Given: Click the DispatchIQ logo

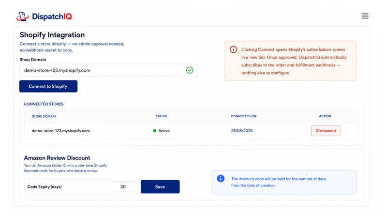Looking at the screenshot, I should (44, 16).
